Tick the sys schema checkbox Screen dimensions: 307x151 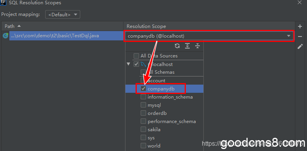click(143, 137)
